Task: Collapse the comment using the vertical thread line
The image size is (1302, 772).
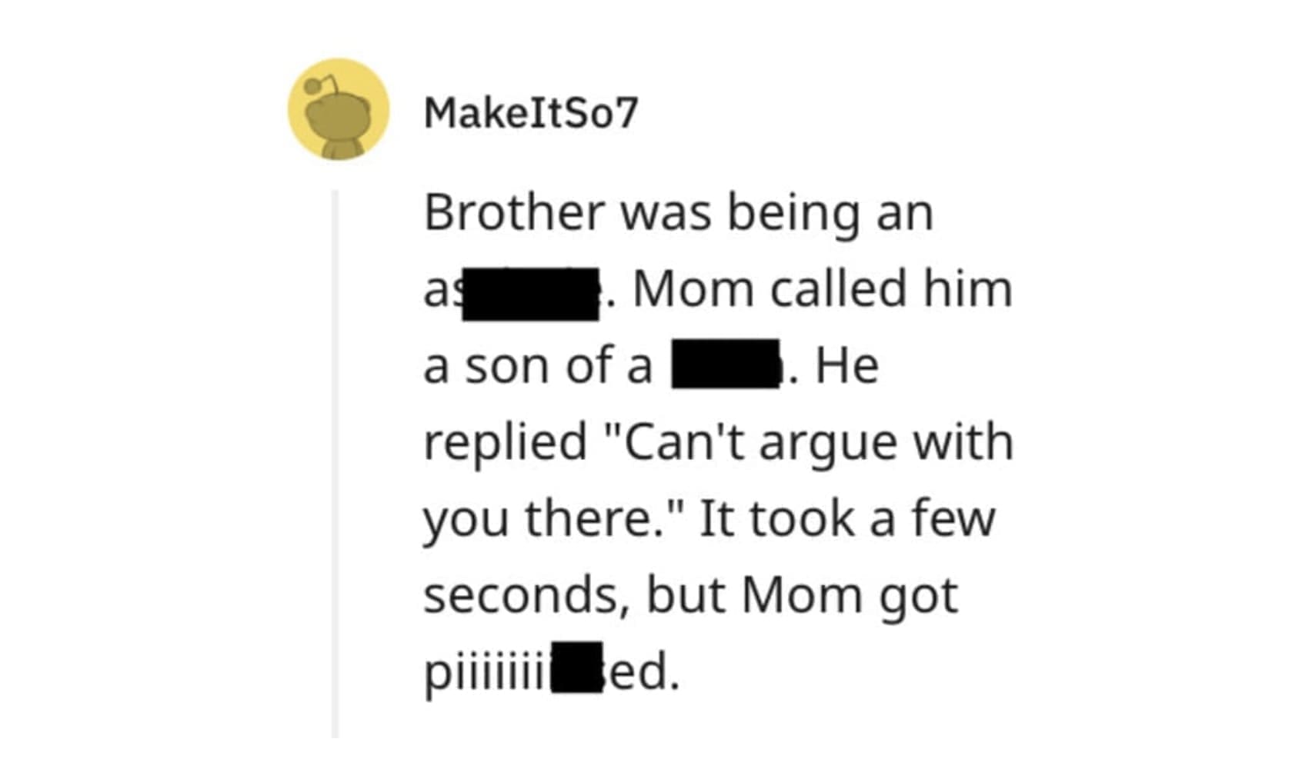Action: (335, 461)
